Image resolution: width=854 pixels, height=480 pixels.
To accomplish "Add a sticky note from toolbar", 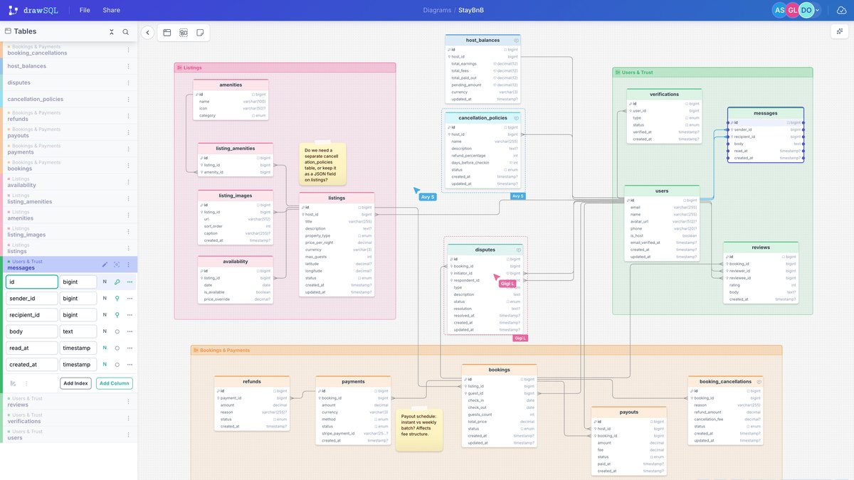I will click(200, 33).
